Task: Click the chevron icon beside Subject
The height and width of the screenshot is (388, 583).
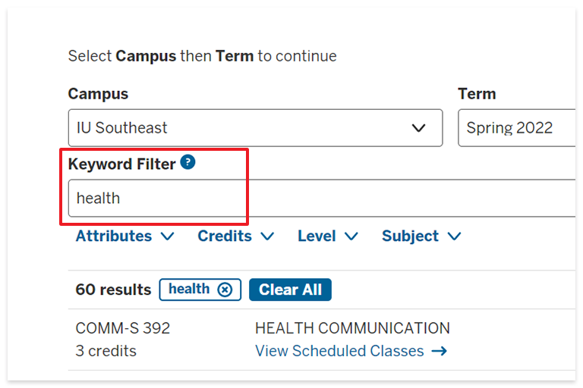Action: coord(454,236)
